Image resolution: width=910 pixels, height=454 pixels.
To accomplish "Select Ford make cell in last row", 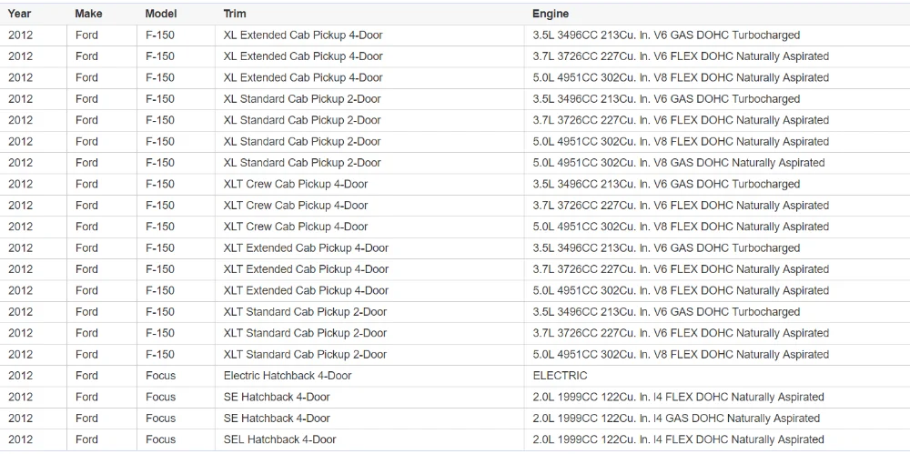I will [x=86, y=439].
